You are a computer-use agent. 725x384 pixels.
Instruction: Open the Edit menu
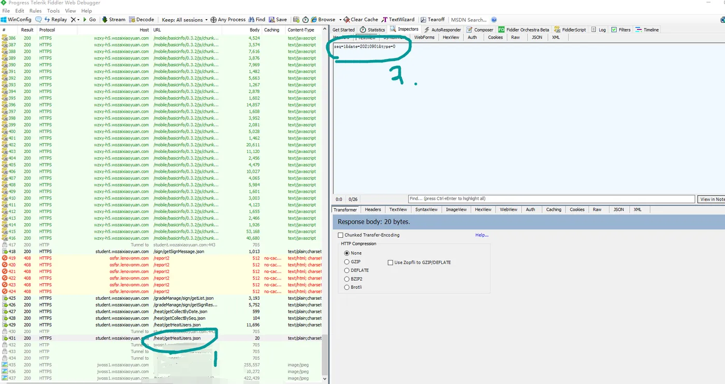pyautogui.click(x=20, y=10)
